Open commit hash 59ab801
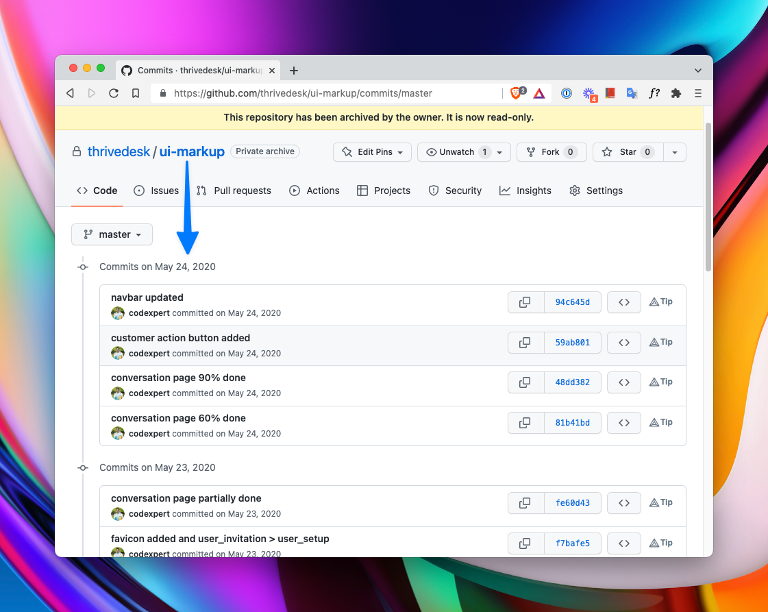 point(573,343)
